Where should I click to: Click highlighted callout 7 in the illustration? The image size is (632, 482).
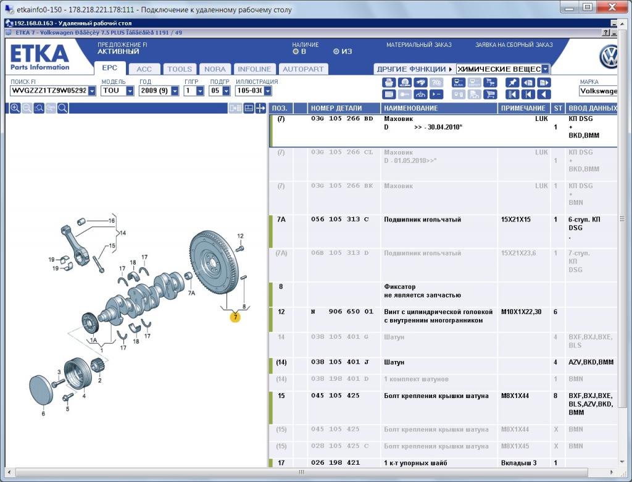(x=235, y=317)
